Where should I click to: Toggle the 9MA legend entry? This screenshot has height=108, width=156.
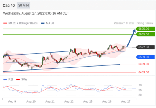tap(21, 79)
